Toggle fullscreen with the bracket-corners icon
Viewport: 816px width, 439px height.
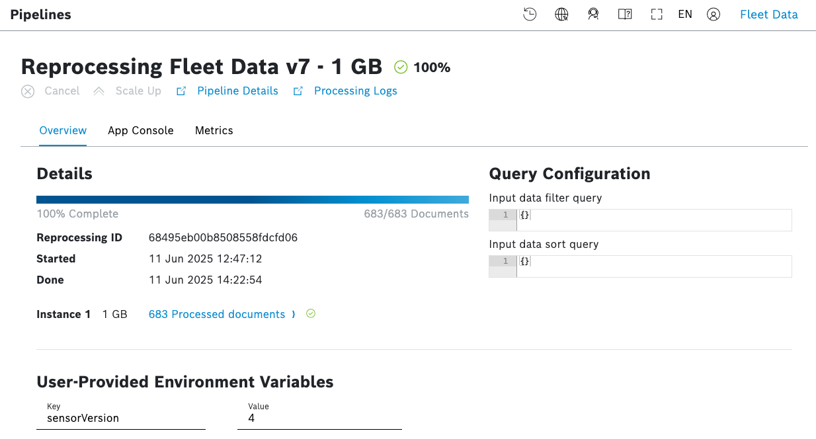[657, 15]
